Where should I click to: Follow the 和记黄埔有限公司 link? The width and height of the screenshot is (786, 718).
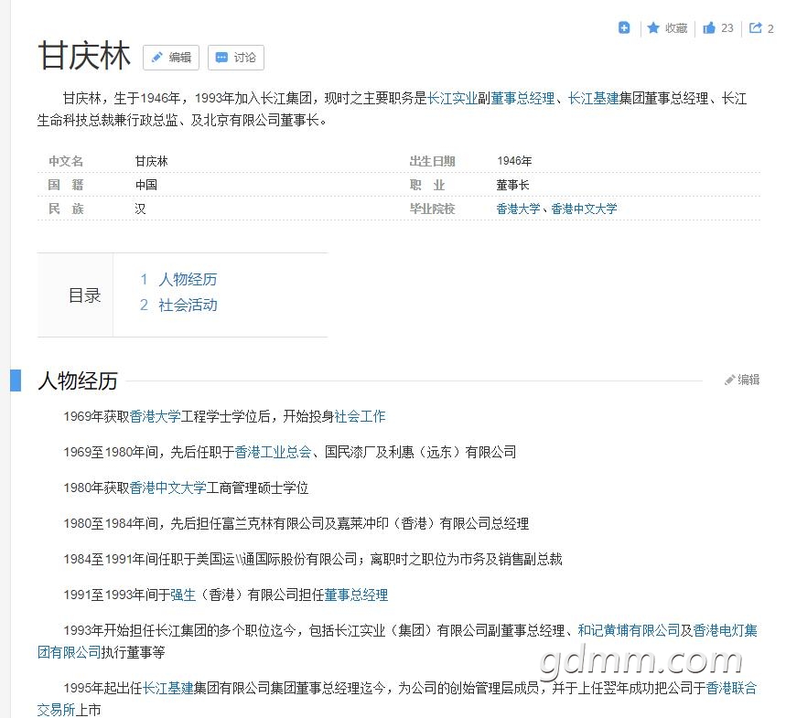pos(629,630)
